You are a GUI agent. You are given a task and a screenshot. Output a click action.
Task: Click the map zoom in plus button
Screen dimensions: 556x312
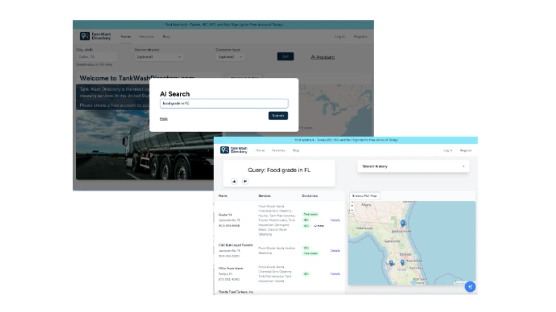352,205
